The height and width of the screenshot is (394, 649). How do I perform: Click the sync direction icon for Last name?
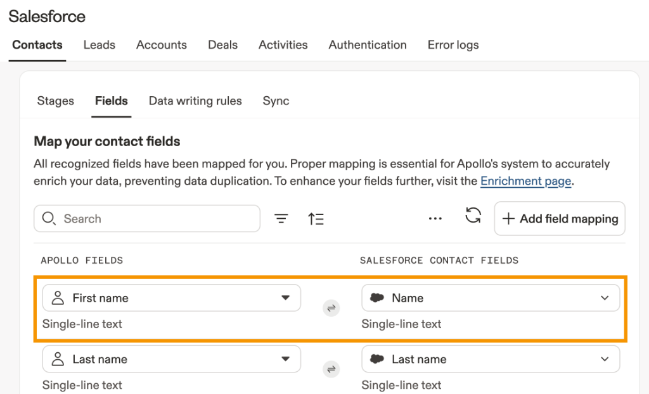(331, 369)
